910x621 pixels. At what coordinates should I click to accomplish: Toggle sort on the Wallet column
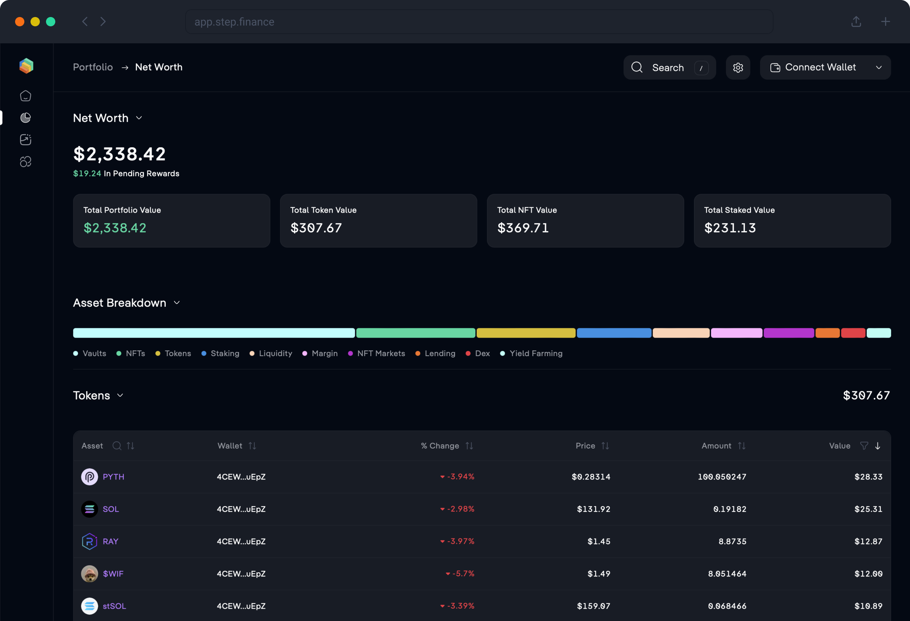pos(252,445)
